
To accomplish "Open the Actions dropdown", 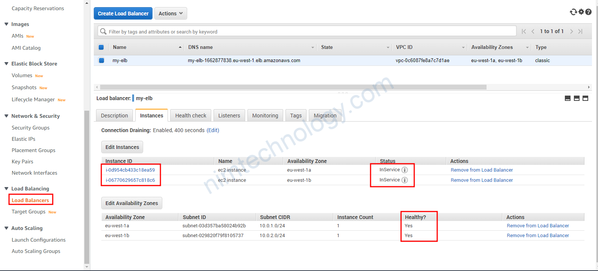I will 171,14.
